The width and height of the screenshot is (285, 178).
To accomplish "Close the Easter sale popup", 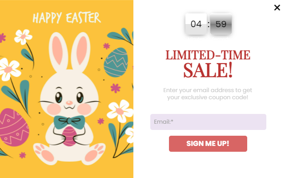I will (277, 8).
